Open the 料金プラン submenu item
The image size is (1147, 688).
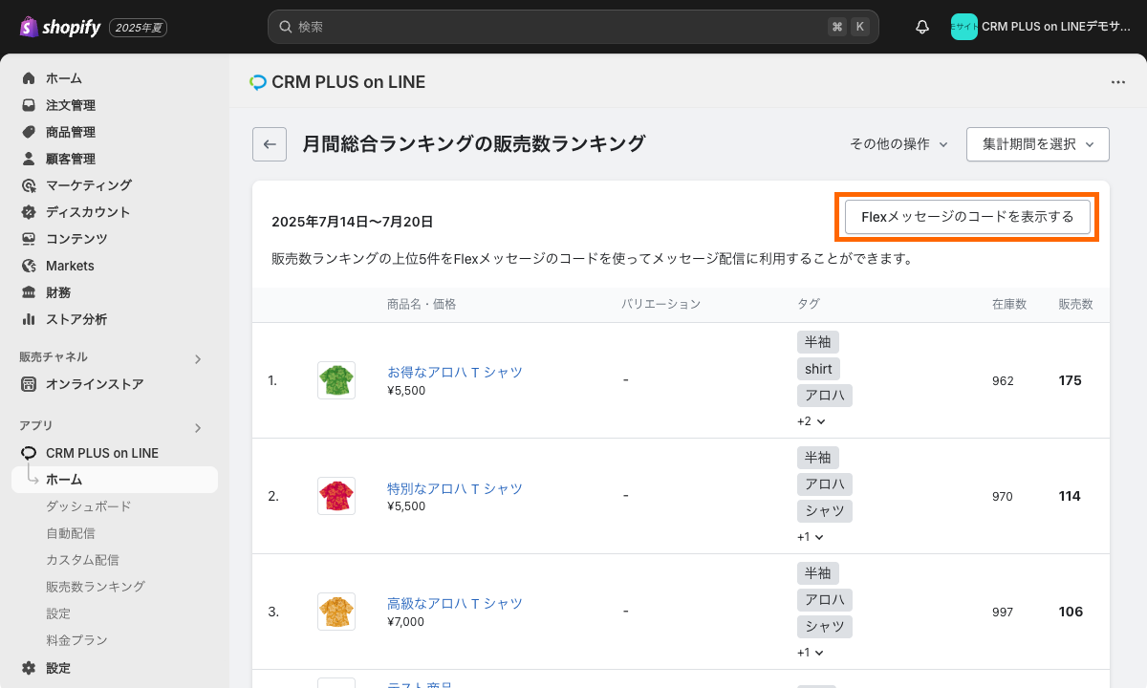[x=76, y=640]
